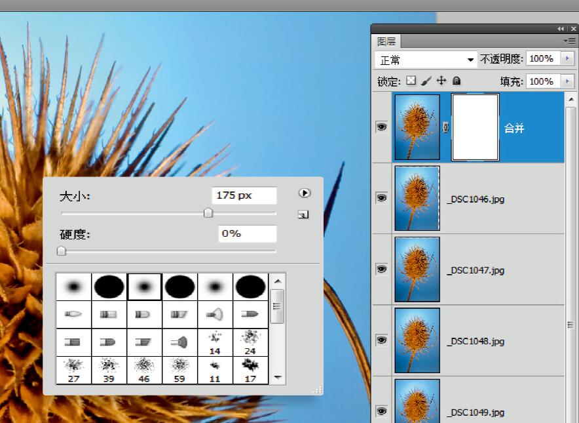Select the second hard round brush preset
Image resolution: width=579 pixels, height=423 pixels.
(x=180, y=287)
